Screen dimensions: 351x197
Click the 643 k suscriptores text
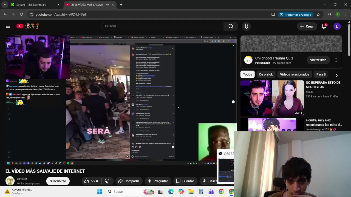point(29,184)
